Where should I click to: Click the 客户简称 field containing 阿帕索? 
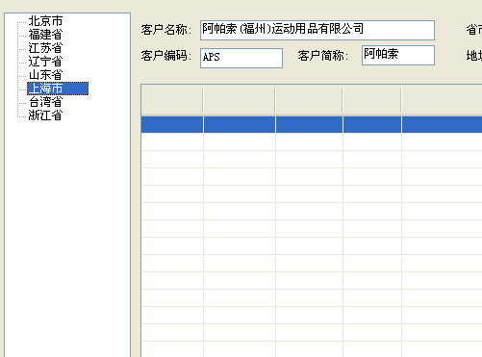point(398,55)
